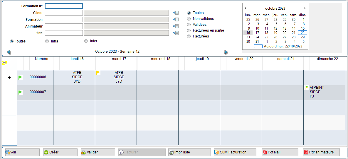This screenshot has height=159, width=348.
Task: Go to previous week with left arrow
Action: coord(9,52)
